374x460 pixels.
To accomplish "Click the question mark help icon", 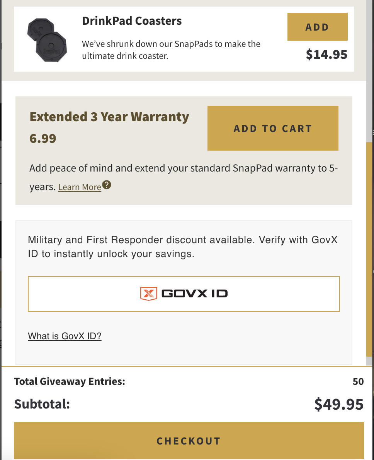I will click(107, 185).
